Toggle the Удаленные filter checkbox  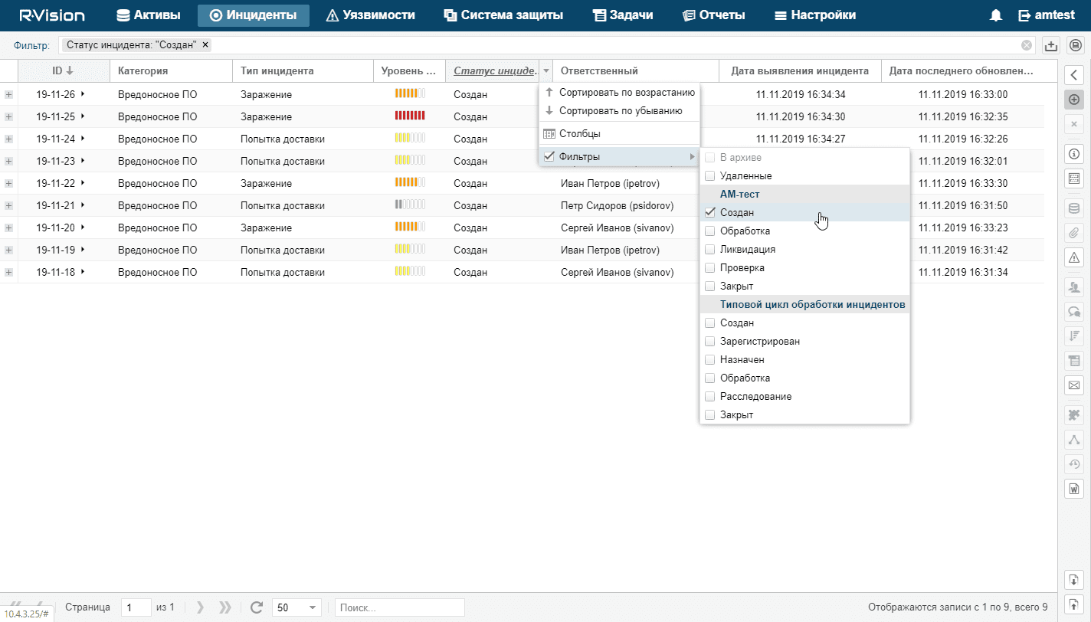(x=710, y=175)
